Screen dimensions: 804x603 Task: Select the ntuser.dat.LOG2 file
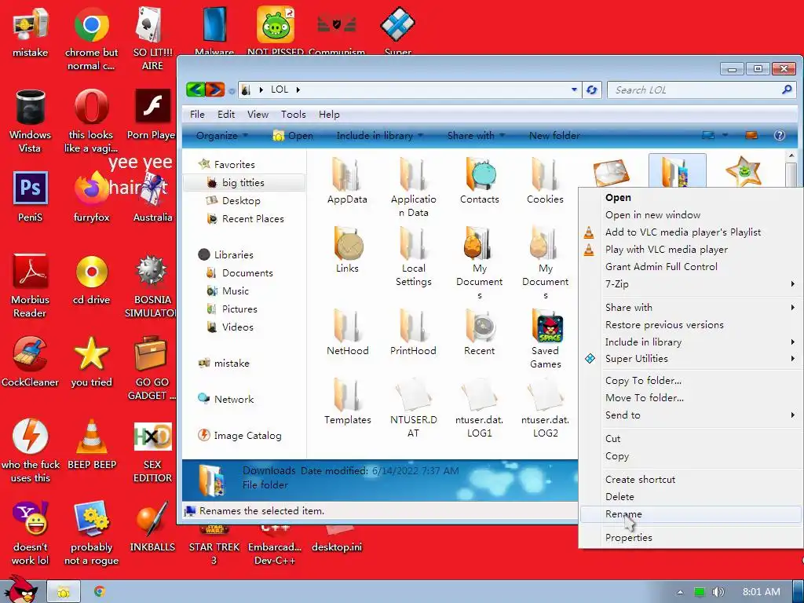545,407
